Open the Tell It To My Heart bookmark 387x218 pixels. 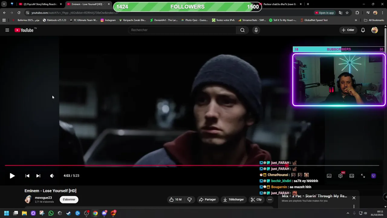click(x=283, y=20)
